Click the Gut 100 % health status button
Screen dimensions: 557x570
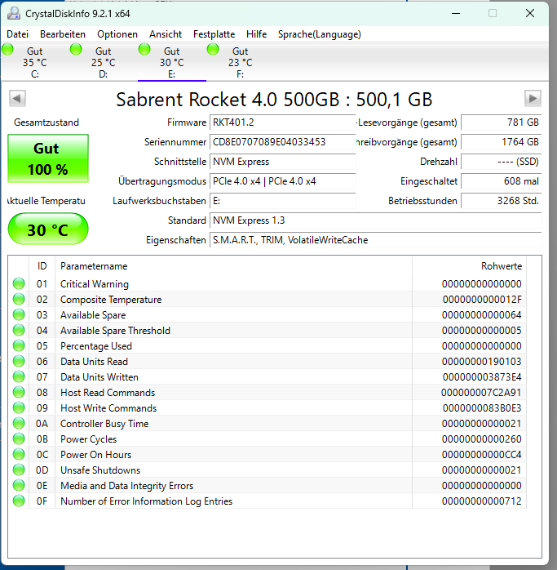click(x=48, y=158)
